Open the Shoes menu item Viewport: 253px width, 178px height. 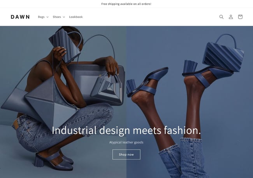coord(57,17)
